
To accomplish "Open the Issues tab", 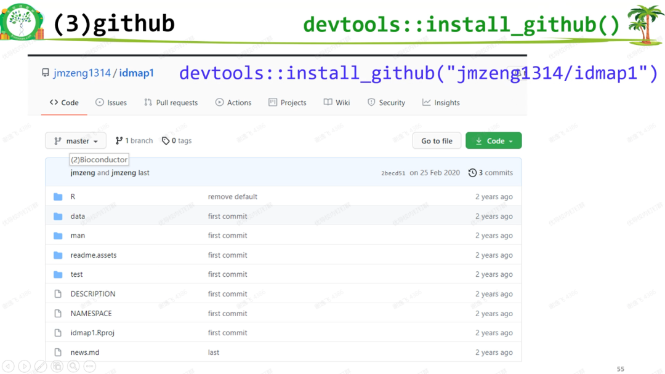I will tap(111, 103).
